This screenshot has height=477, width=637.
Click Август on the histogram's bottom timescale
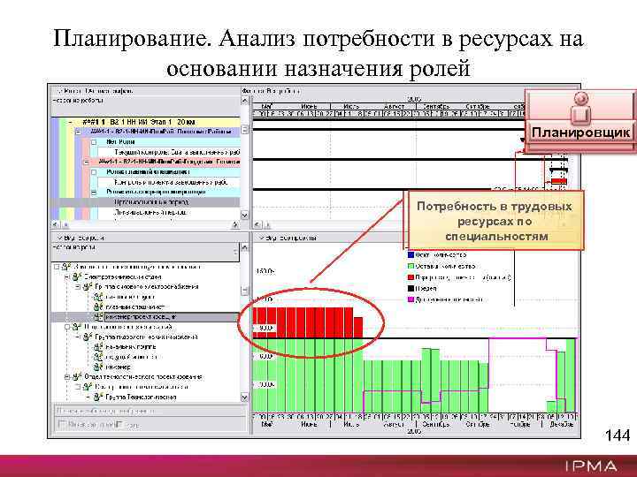pos(393,424)
